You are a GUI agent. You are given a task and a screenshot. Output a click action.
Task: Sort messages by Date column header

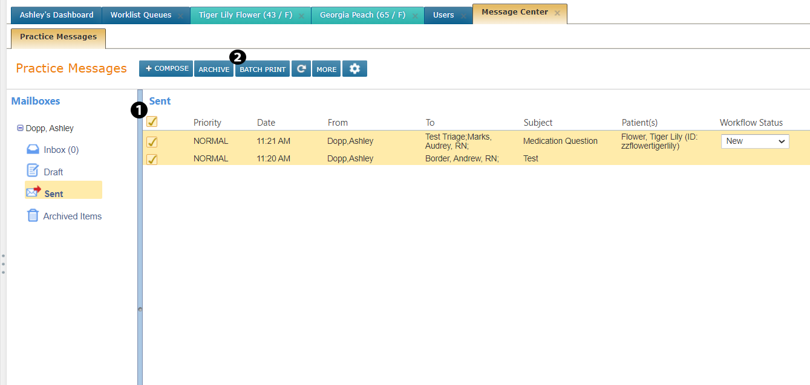click(266, 123)
